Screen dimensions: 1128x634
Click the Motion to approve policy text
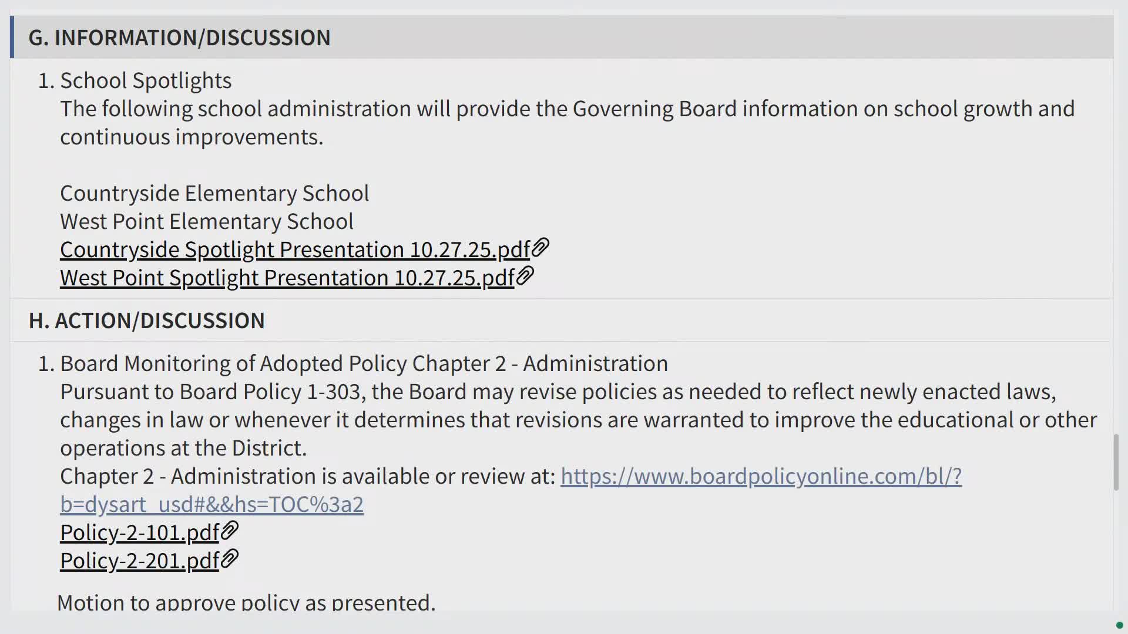coord(246,602)
